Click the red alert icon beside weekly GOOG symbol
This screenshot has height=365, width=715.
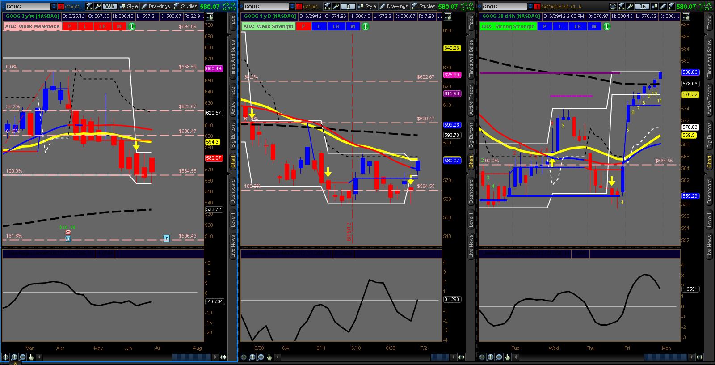pyautogui.click(x=61, y=6)
